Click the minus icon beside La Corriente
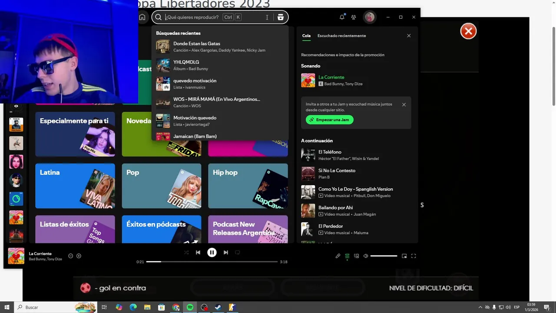This screenshot has width=556, height=313. [x=70, y=256]
